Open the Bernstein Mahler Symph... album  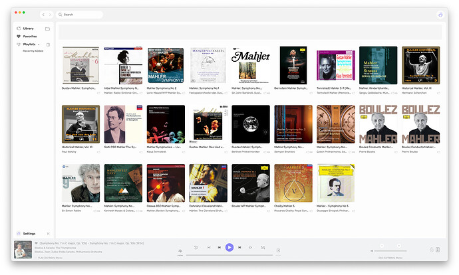293,65
